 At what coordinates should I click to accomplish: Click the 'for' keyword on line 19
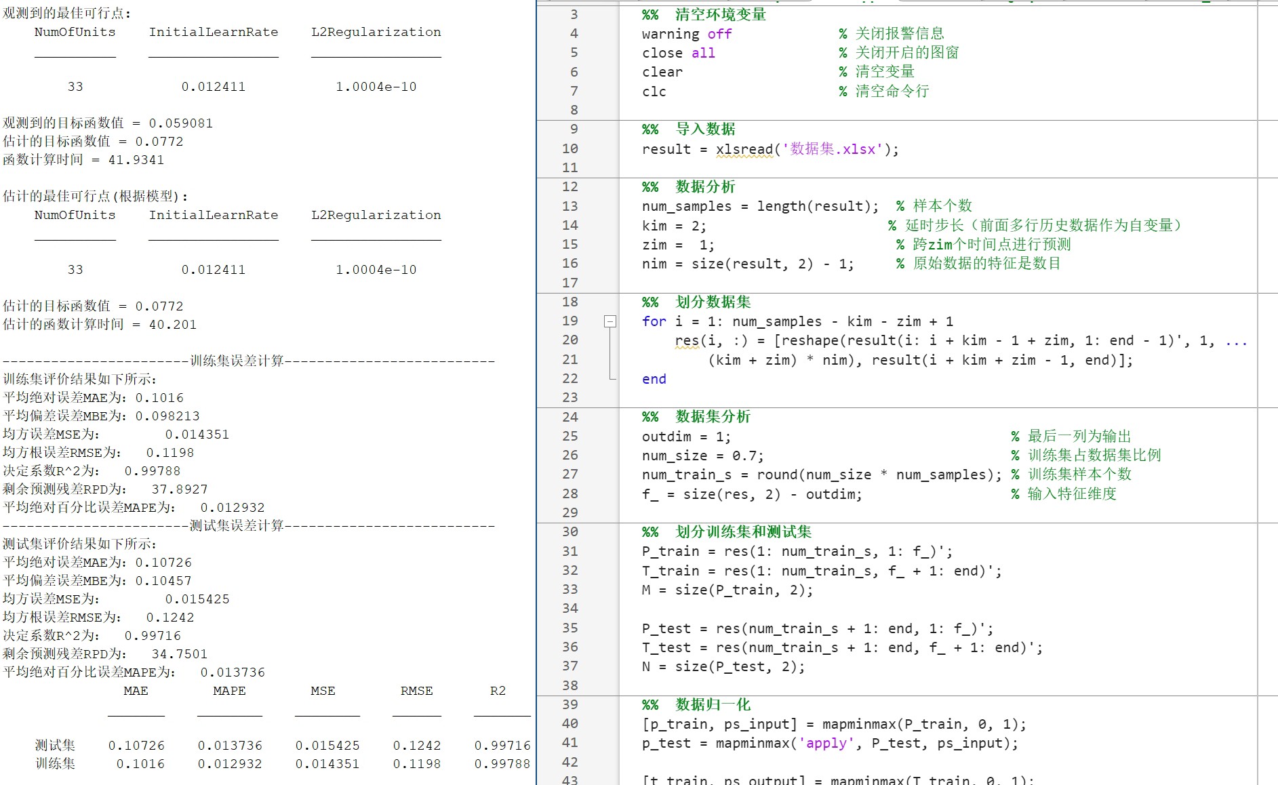pyautogui.click(x=654, y=321)
